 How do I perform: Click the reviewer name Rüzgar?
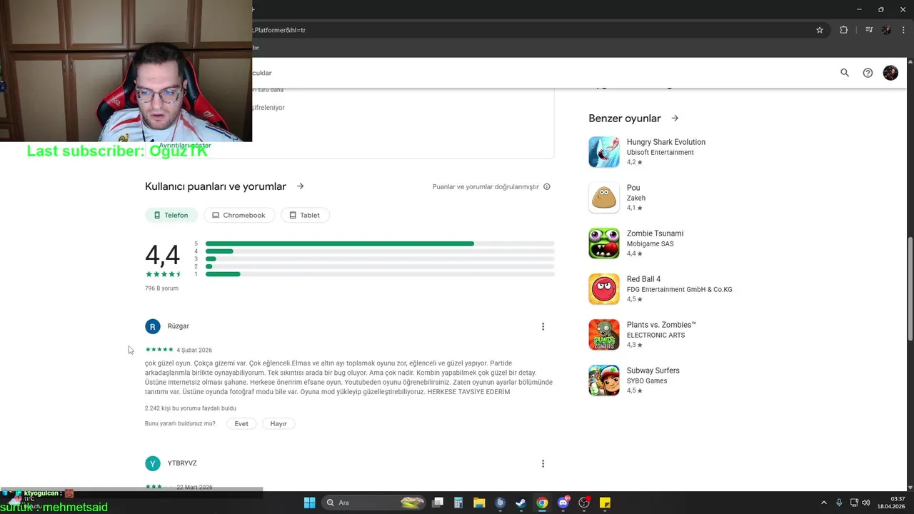179,326
